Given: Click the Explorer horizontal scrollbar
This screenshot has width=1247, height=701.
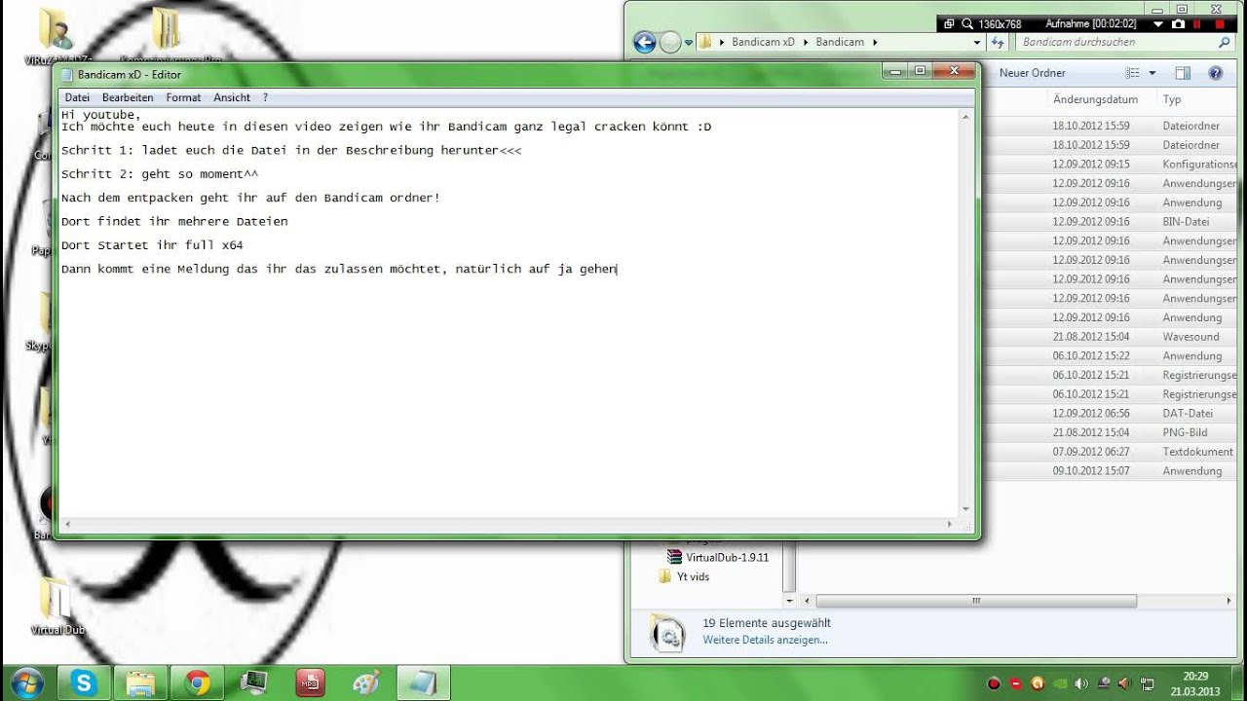Looking at the screenshot, I should coord(976,602).
